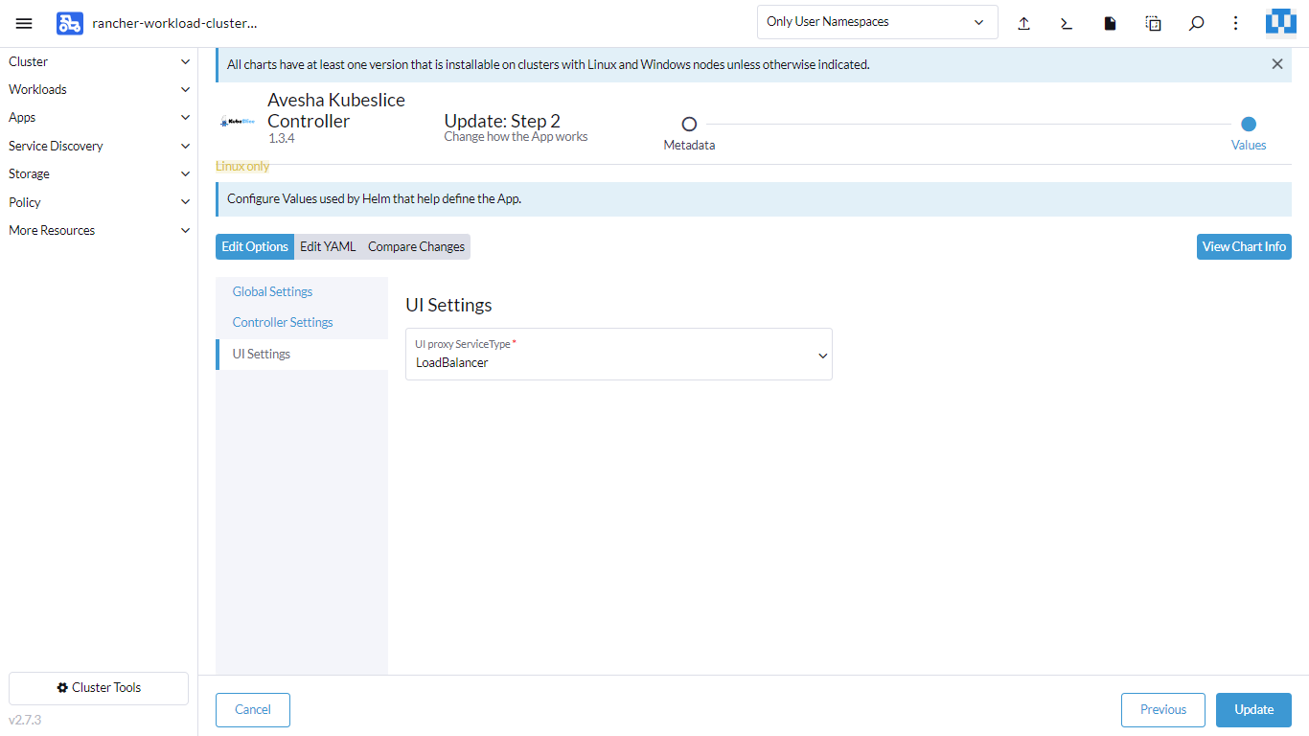Switch to the Edit YAML tab
The image size is (1309, 736).
328,246
